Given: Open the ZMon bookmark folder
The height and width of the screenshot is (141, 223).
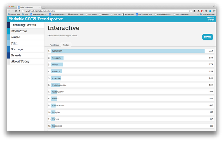Looking at the screenshot, I should (25, 14).
